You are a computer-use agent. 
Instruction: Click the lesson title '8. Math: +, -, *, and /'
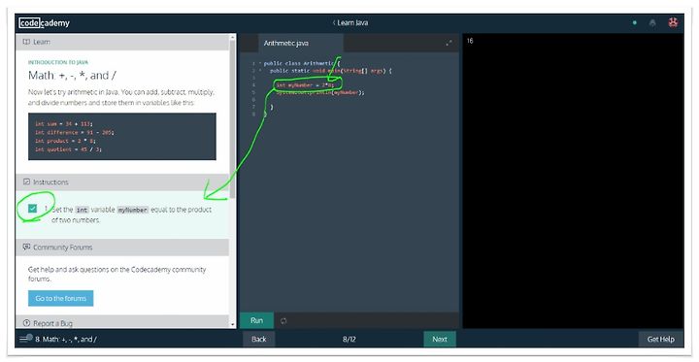(x=66, y=340)
